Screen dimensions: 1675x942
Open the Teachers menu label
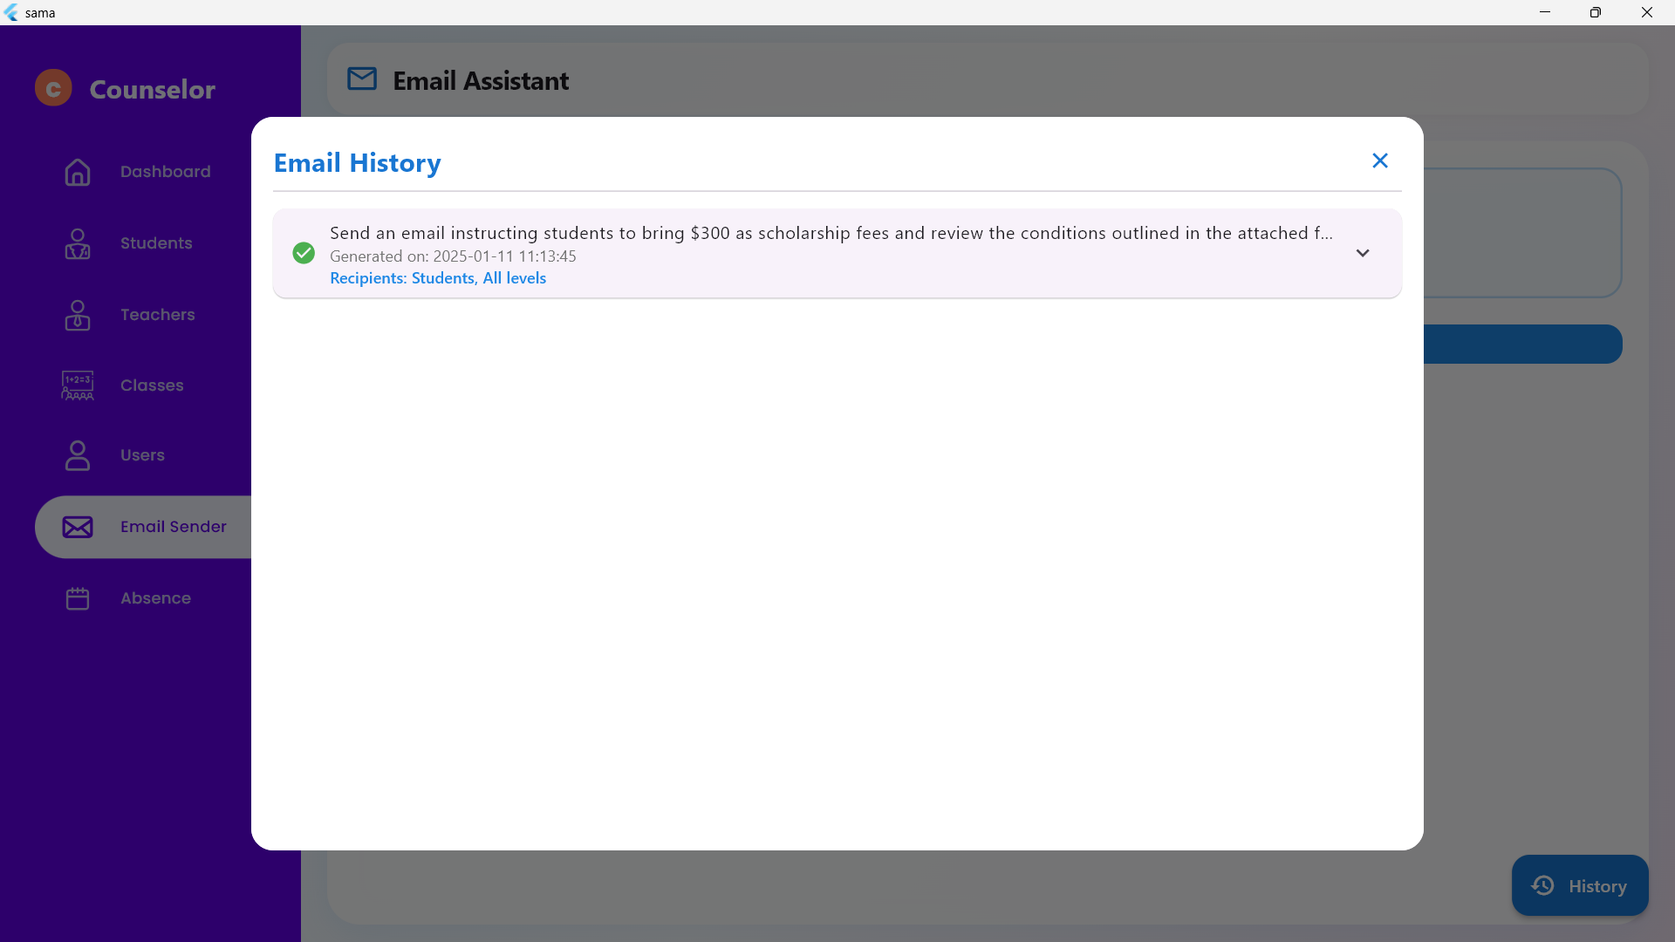(158, 315)
